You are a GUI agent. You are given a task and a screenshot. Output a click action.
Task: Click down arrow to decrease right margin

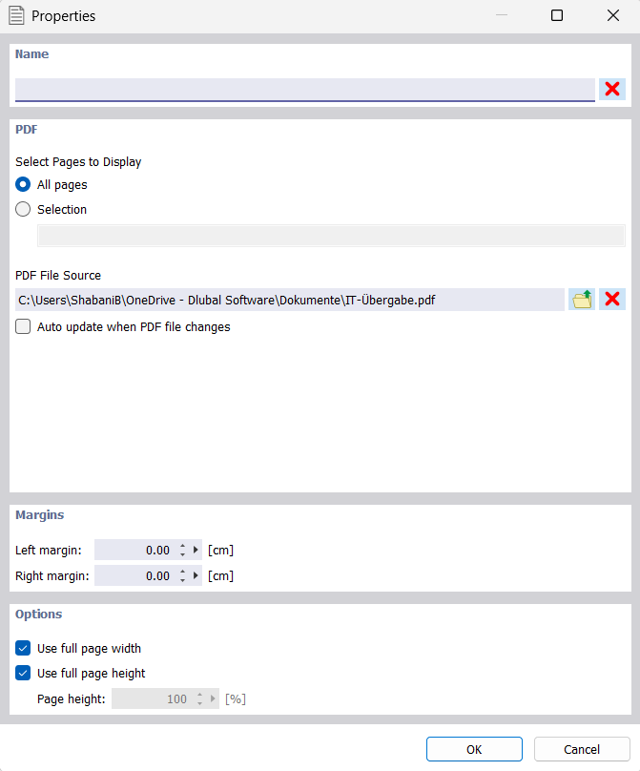tap(182, 580)
